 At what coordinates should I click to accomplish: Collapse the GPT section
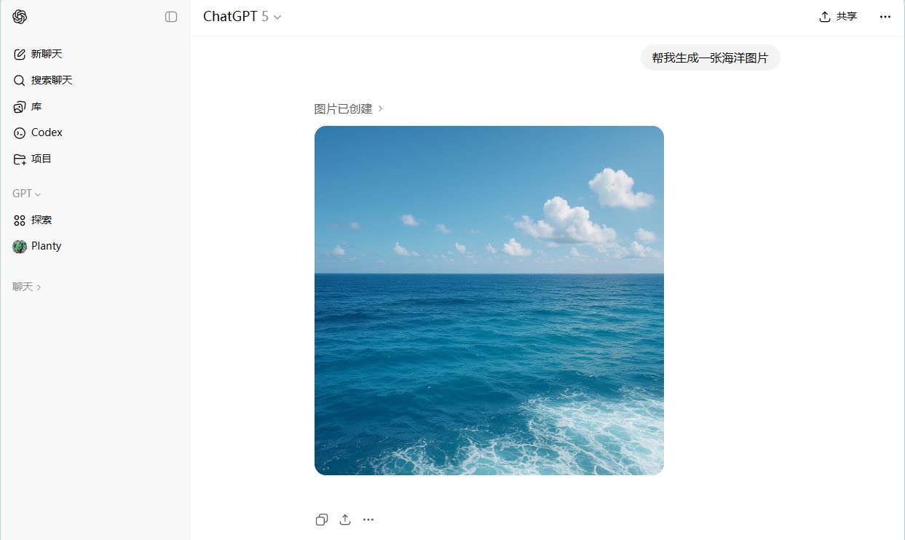coord(27,194)
